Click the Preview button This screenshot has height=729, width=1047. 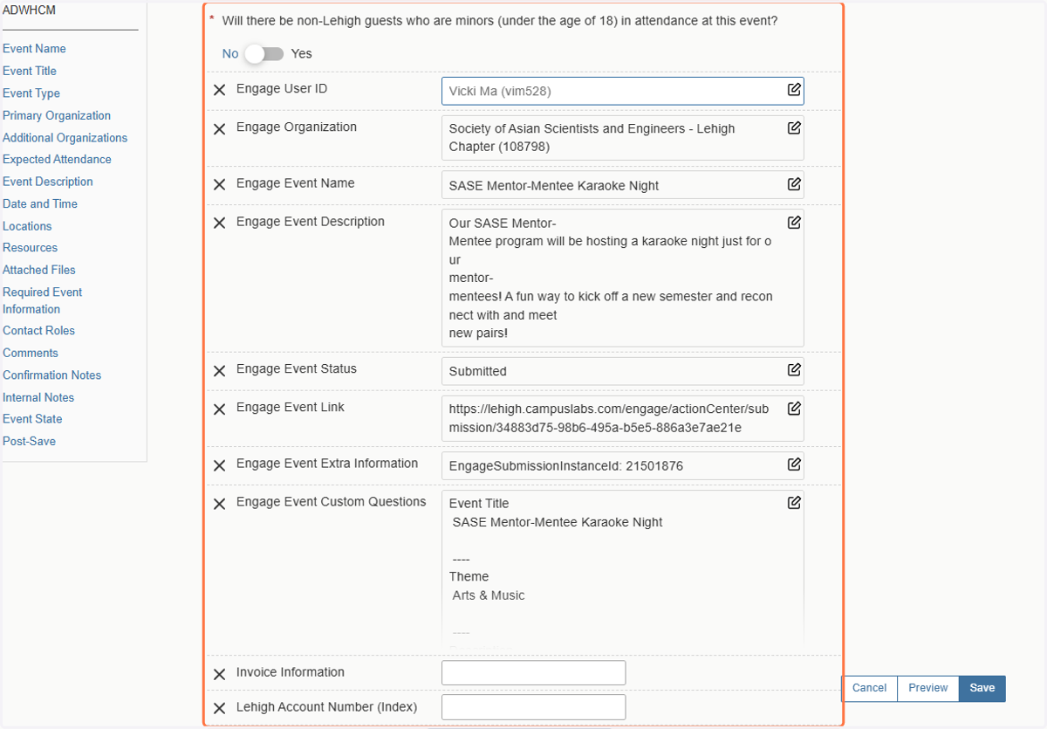click(927, 688)
